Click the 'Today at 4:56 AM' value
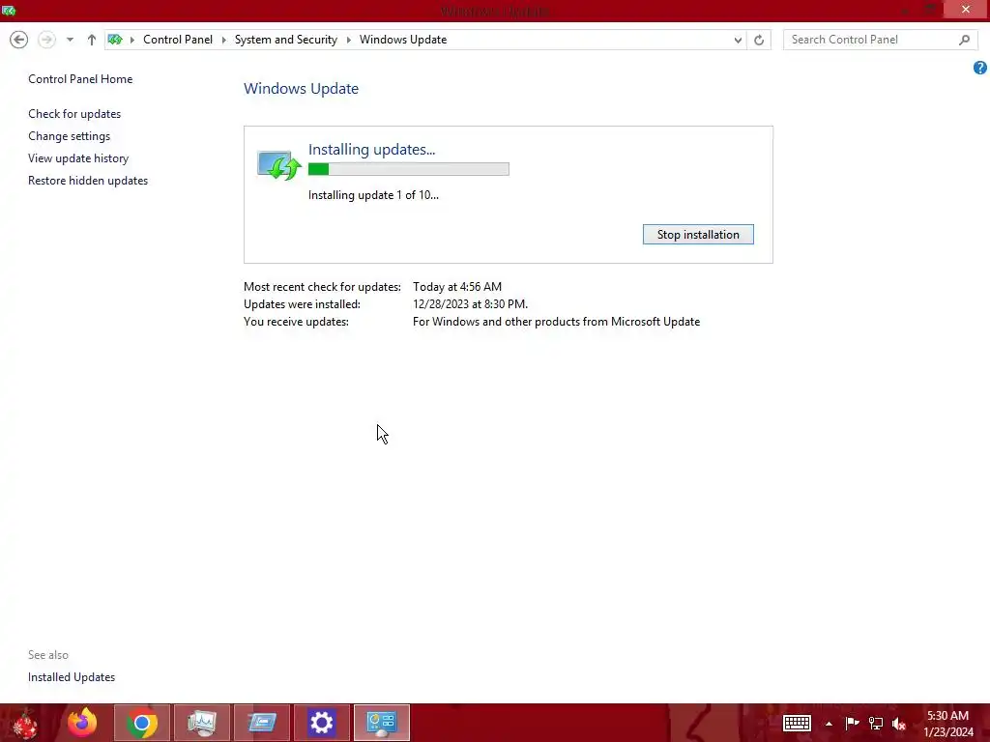990x742 pixels. click(457, 287)
